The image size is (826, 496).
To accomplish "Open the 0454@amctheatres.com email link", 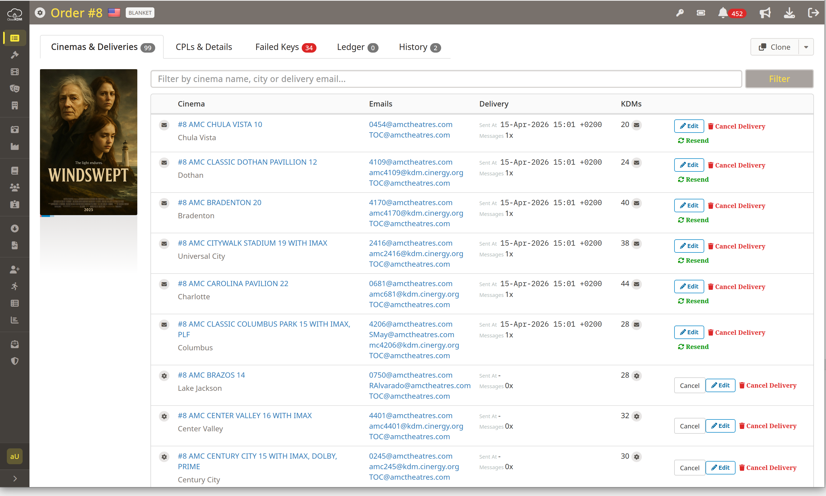I will [x=410, y=124].
